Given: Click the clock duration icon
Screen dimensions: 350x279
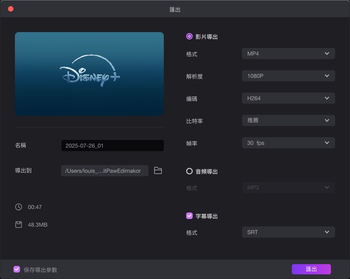Looking at the screenshot, I should point(19,207).
